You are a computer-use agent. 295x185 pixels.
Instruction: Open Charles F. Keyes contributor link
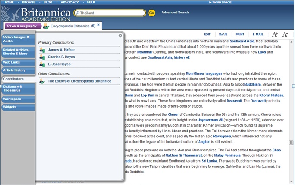click(x=61, y=57)
